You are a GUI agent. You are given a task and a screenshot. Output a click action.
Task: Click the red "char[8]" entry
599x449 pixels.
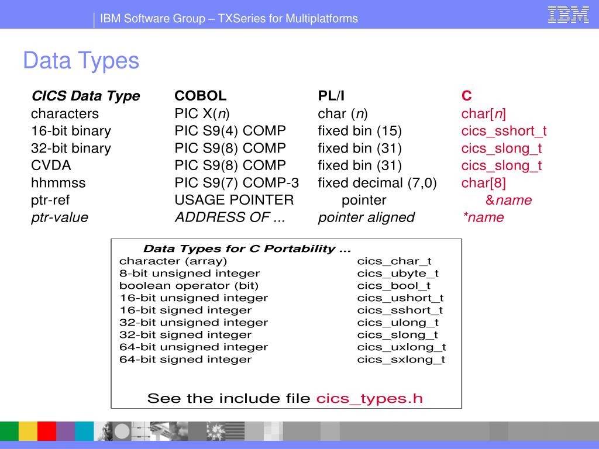484,182
